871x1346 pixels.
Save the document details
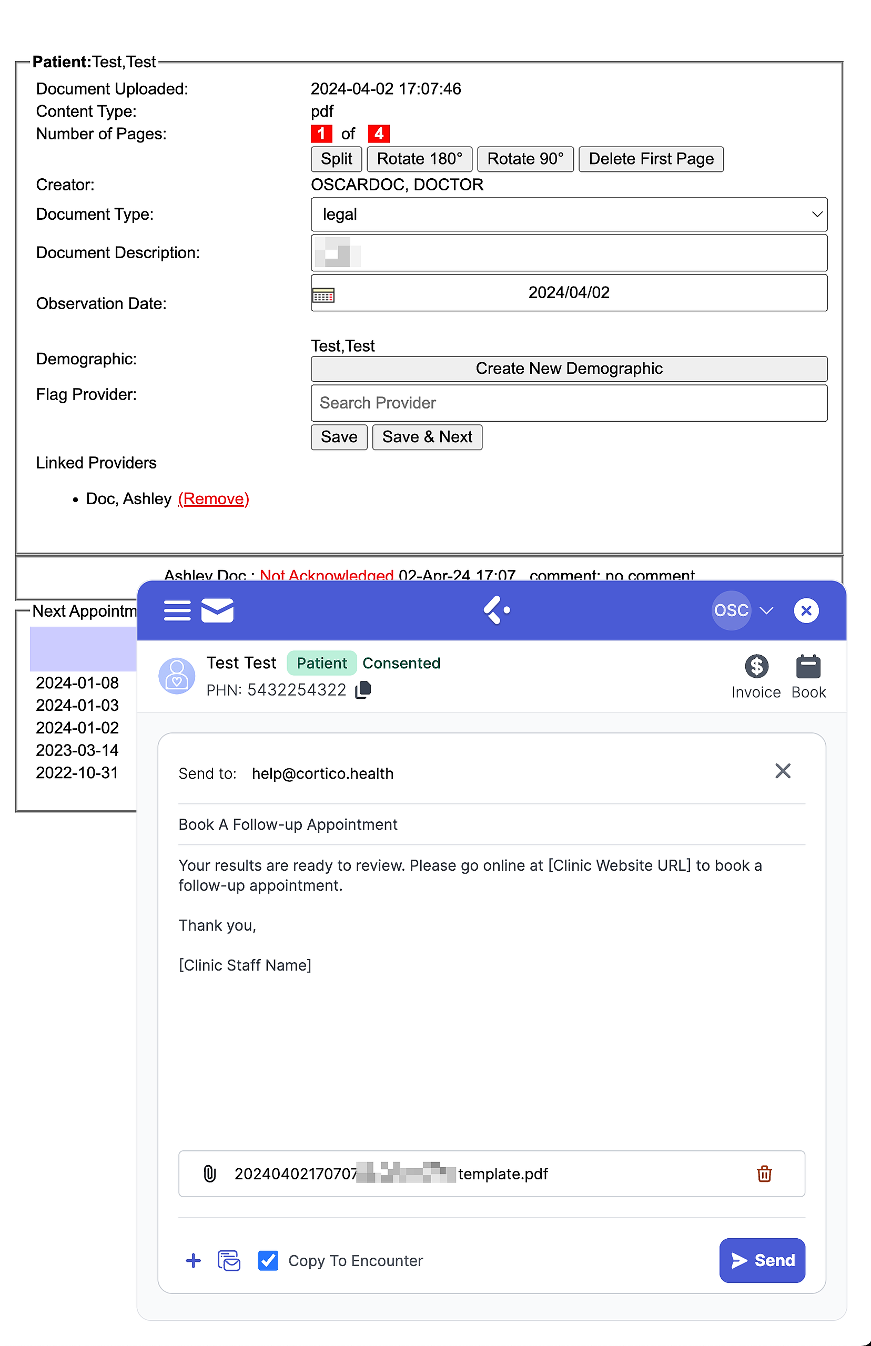click(339, 437)
